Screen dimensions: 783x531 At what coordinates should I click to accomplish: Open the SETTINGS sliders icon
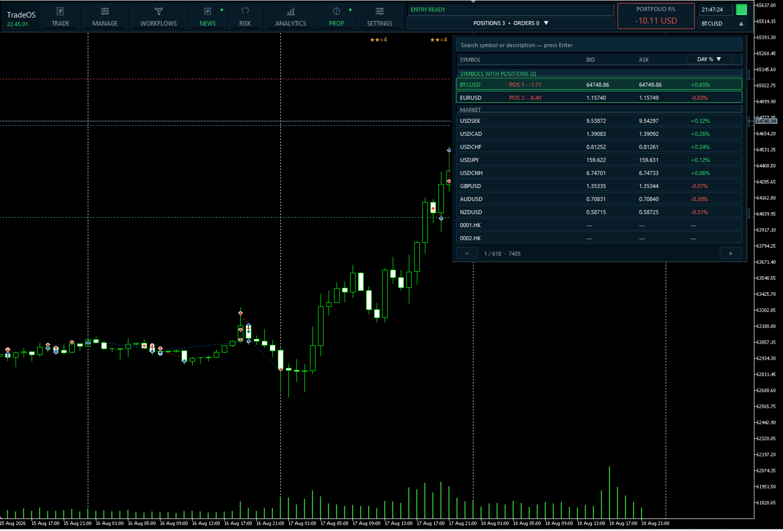380,11
